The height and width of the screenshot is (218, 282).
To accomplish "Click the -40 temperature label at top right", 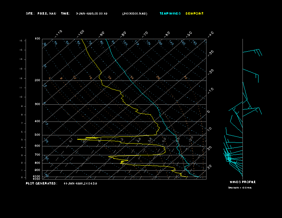I will coord(210,34).
